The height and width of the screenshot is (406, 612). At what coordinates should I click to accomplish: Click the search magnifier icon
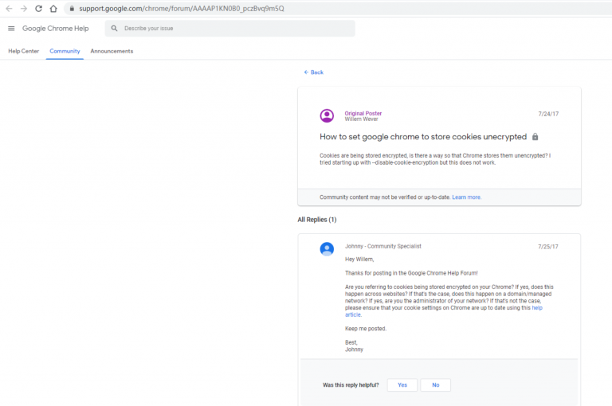tap(114, 28)
